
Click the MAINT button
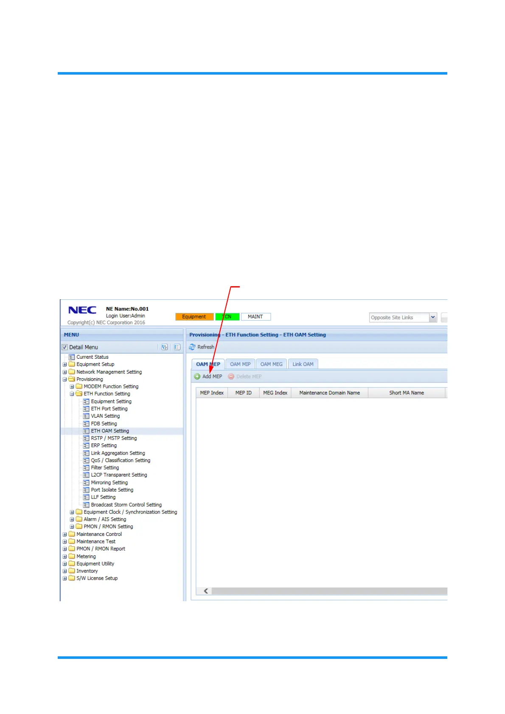(255, 317)
